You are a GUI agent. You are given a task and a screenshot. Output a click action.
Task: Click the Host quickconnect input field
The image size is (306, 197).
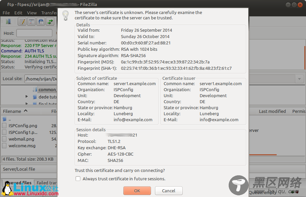(x=34, y=33)
